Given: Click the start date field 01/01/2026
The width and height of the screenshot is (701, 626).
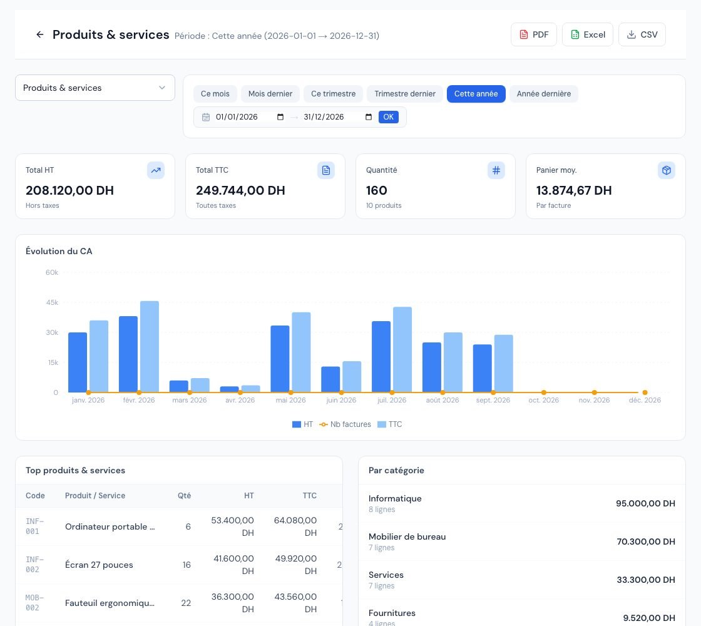Looking at the screenshot, I should [250, 117].
